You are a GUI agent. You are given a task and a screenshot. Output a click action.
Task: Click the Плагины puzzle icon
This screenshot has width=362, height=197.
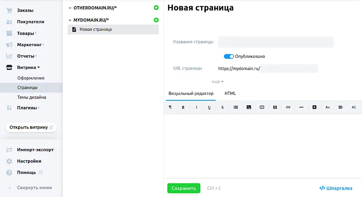[9, 108]
